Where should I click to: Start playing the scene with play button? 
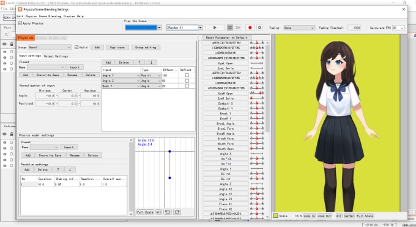coord(215,28)
